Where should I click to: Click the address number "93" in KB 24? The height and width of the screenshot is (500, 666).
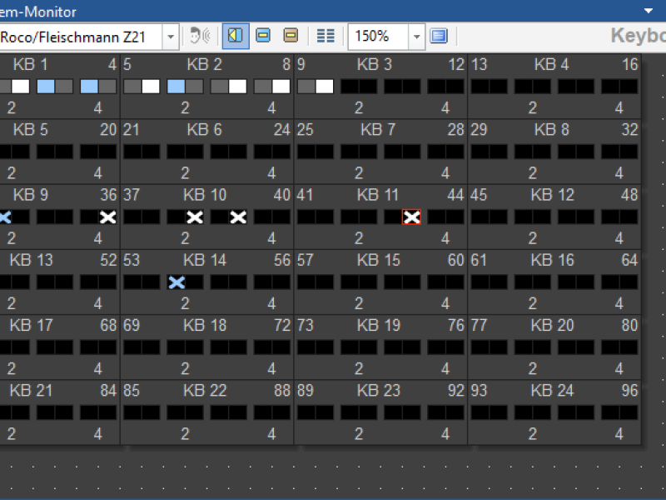[x=479, y=390]
